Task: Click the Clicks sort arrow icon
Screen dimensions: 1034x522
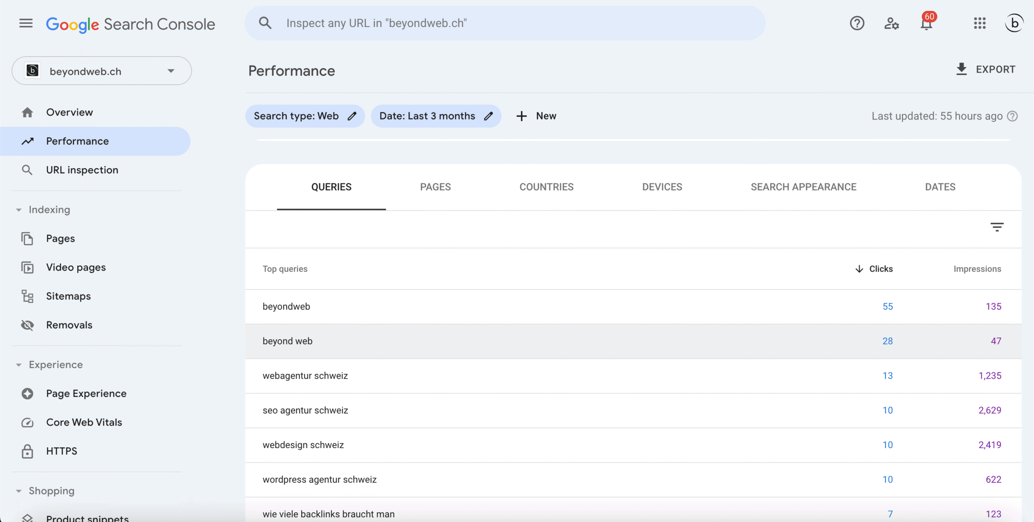Action: (859, 269)
